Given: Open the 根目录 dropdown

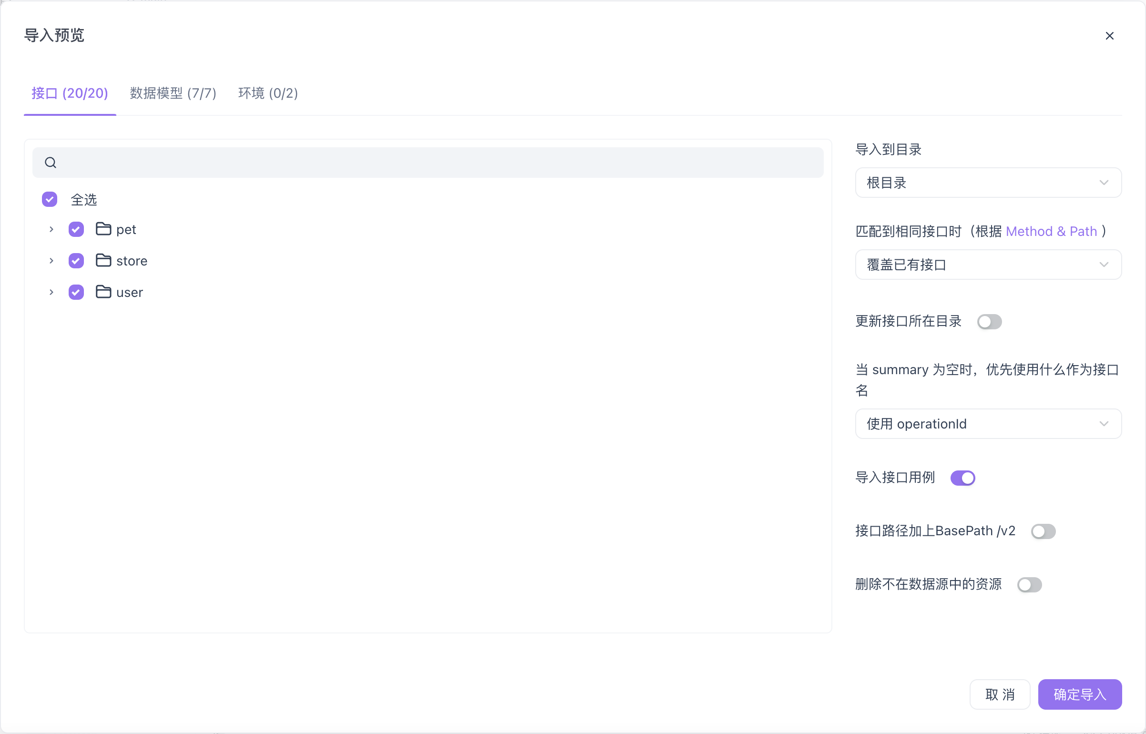Looking at the screenshot, I should [x=988, y=183].
